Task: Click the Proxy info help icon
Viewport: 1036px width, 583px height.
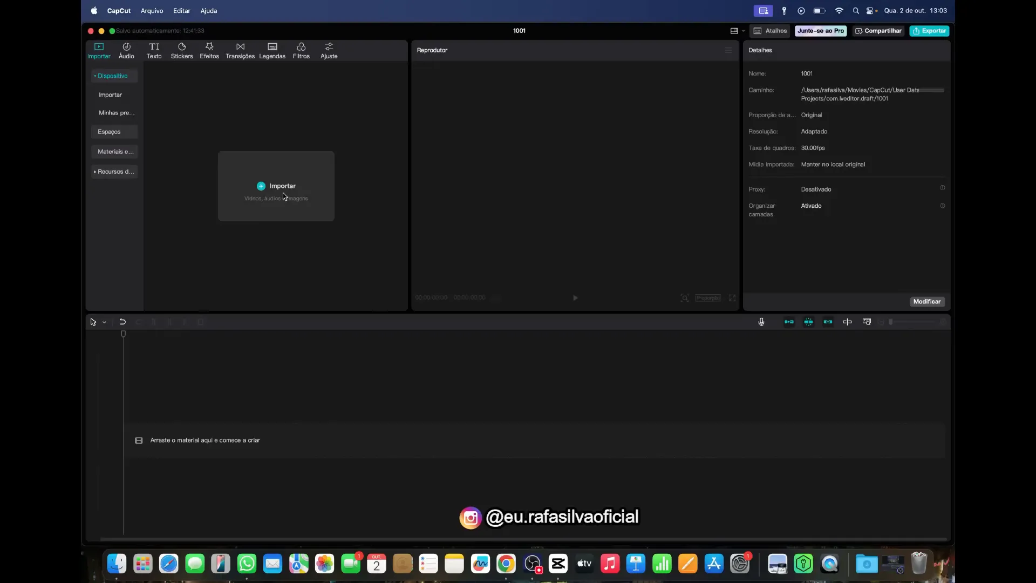Action: (x=943, y=188)
